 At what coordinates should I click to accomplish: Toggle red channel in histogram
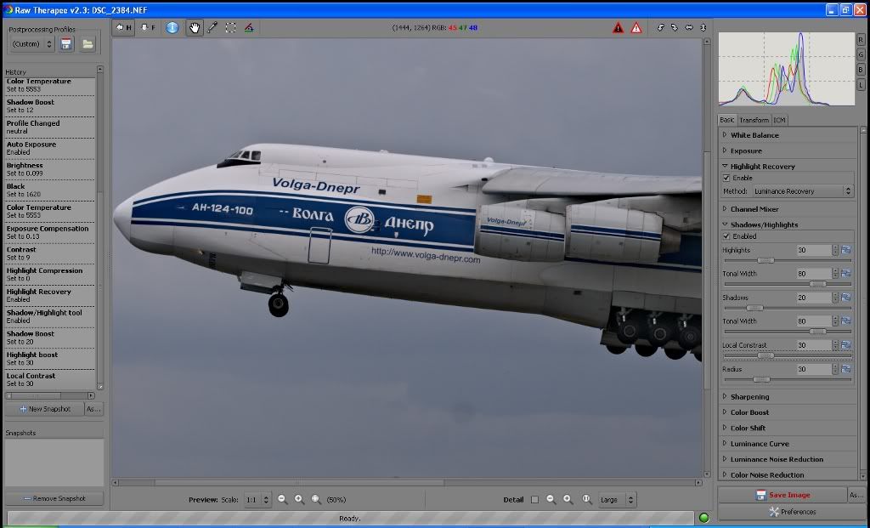pyautogui.click(x=861, y=40)
